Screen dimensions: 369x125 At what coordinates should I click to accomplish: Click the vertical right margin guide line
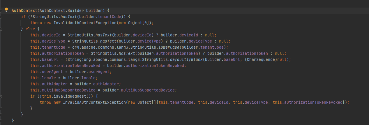tap(282, 62)
